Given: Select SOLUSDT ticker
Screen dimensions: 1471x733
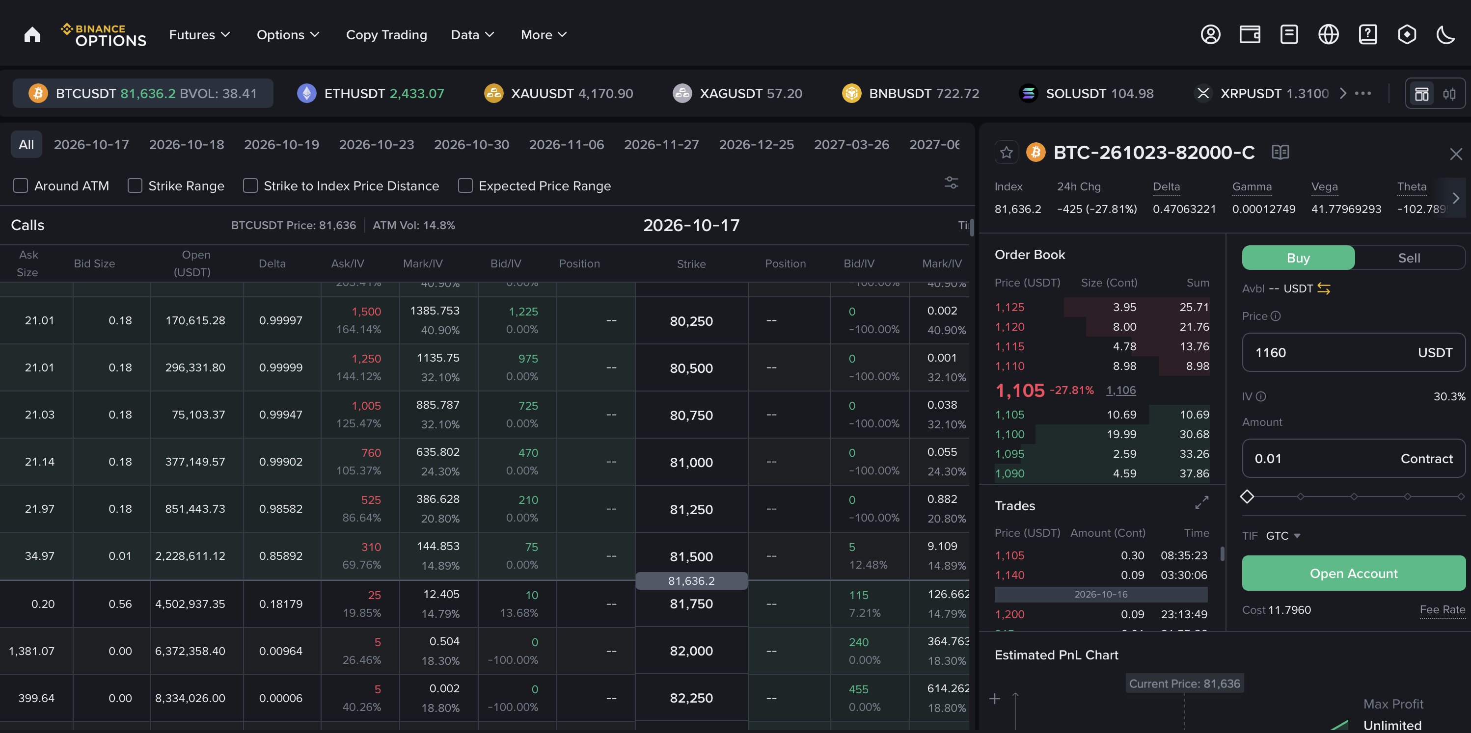Looking at the screenshot, I should pyautogui.click(x=1086, y=93).
